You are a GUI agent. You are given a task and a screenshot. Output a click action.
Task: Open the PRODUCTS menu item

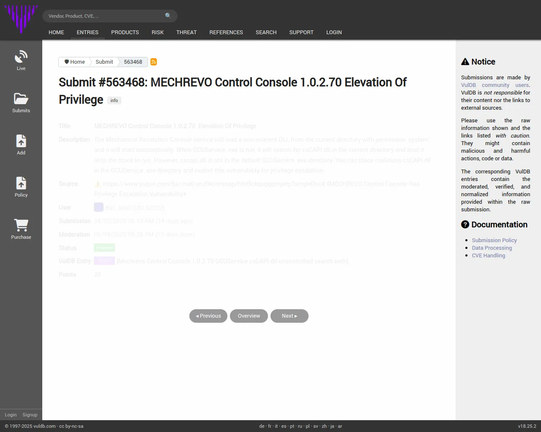pos(125,32)
